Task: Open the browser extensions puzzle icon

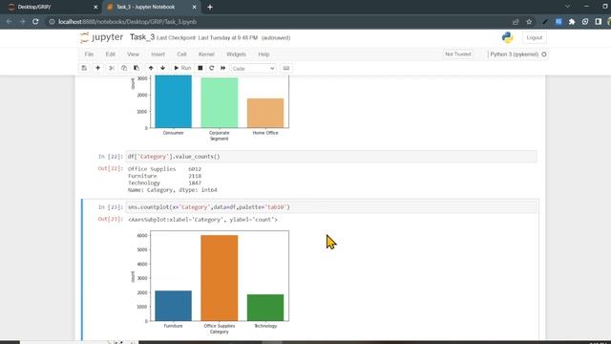Action: coord(572,22)
